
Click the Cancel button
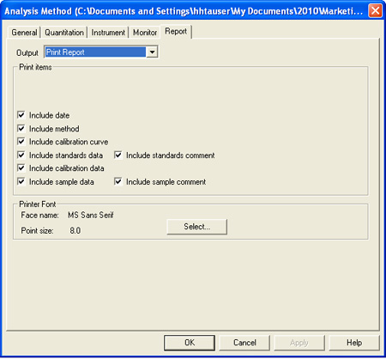pos(244,343)
